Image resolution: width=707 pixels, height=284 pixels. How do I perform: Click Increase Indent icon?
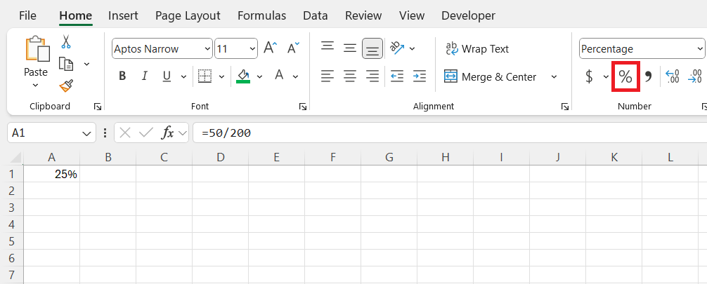click(420, 76)
